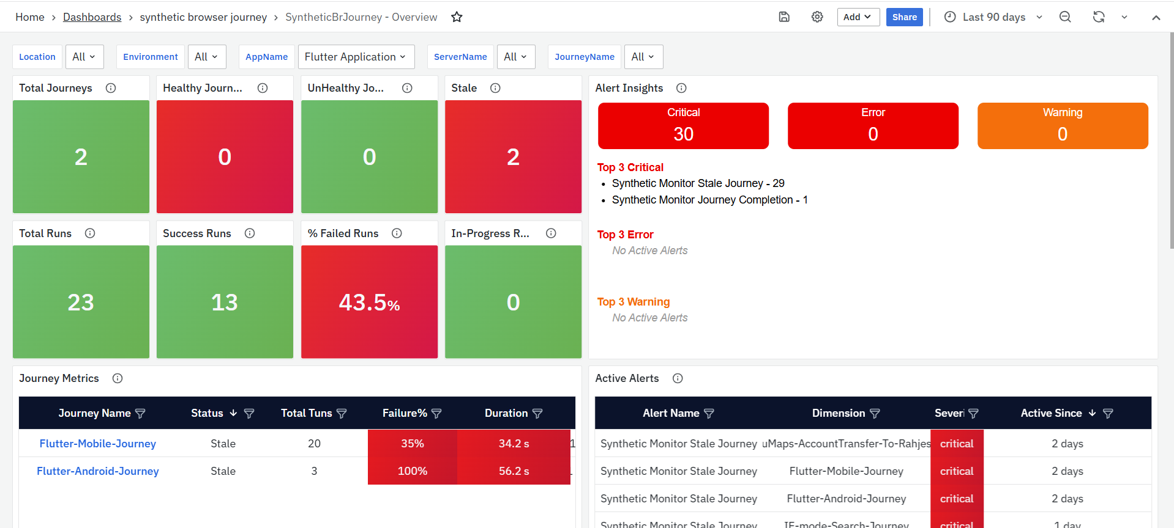This screenshot has width=1174, height=528.
Task: Filter the Journey Name column
Action: [140, 414]
